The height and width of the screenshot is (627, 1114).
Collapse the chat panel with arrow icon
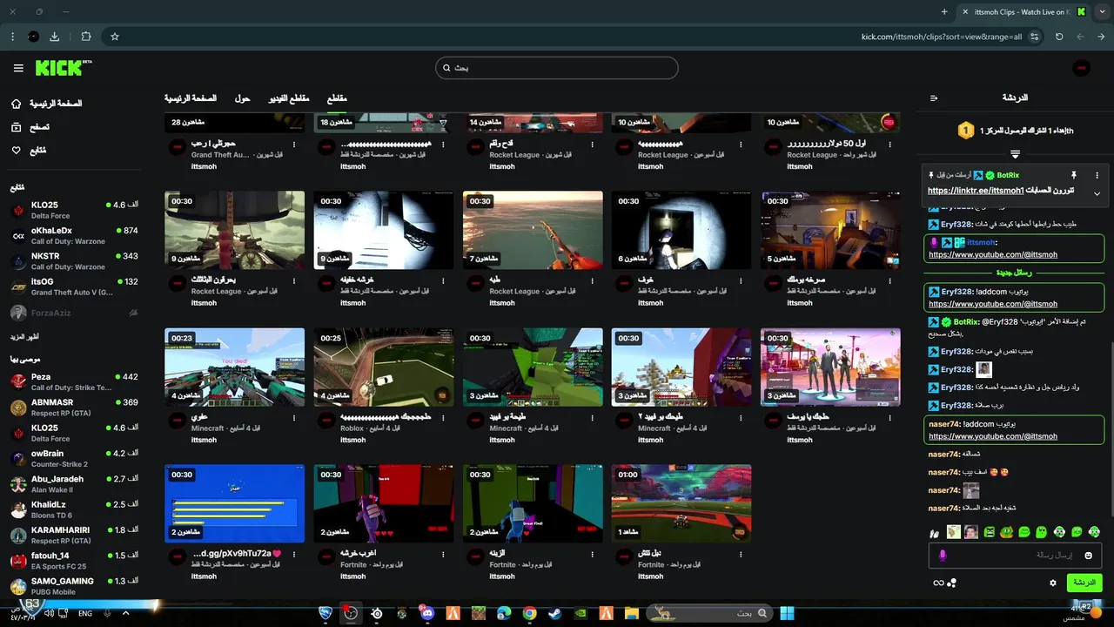click(934, 98)
